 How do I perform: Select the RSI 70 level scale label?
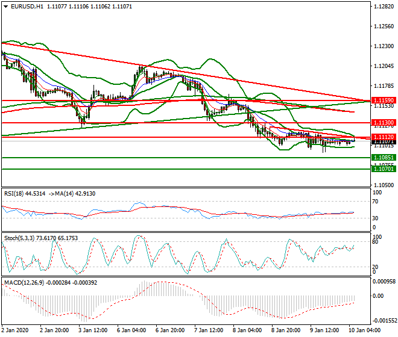[375, 202]
